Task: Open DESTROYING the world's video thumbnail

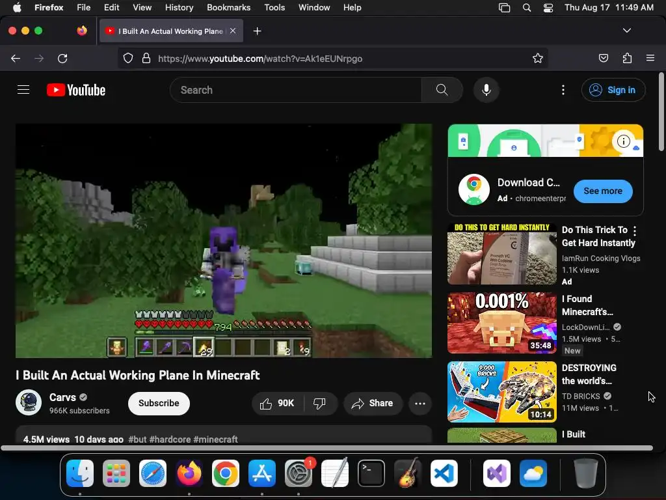Action: (x=501, y=391)
